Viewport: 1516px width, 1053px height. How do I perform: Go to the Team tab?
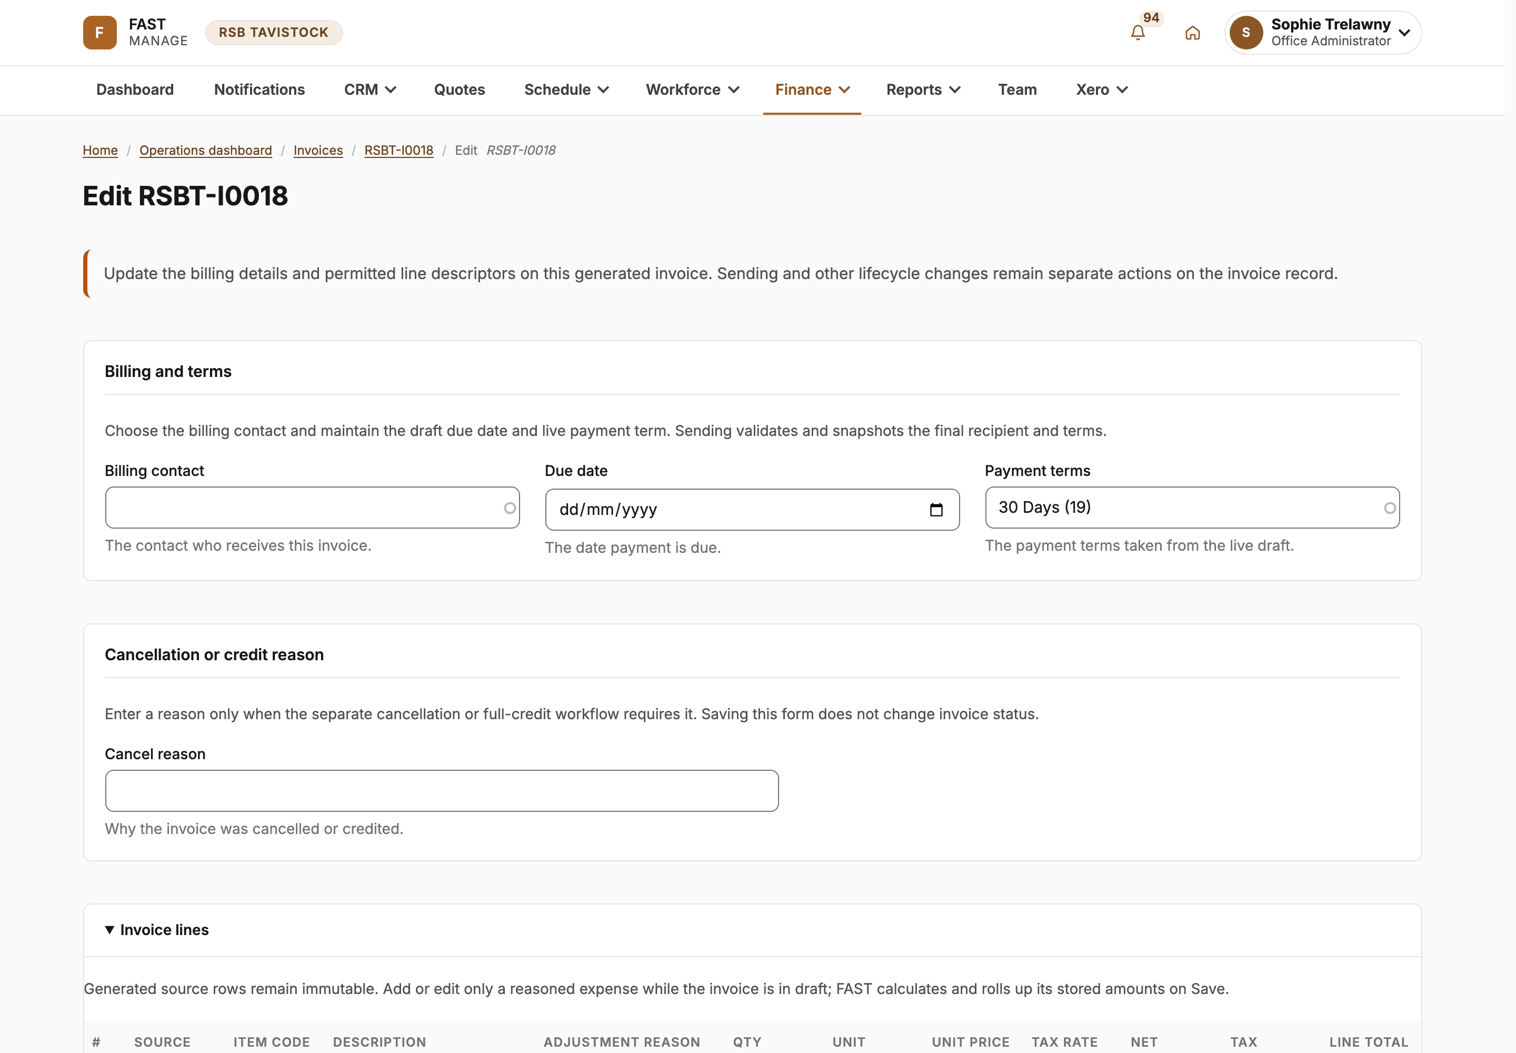1018,90
